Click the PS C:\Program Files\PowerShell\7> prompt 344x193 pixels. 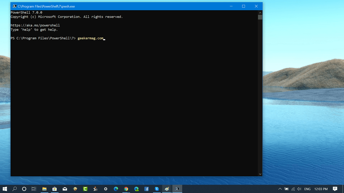tap(43, 38)
